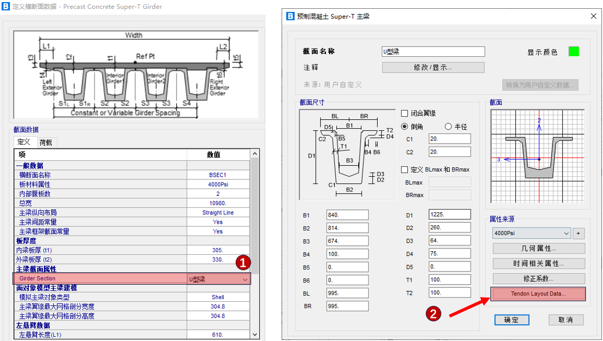Click the scroll-down arrow of the data table
The image size is (603, 341).
tap(254, 334)
